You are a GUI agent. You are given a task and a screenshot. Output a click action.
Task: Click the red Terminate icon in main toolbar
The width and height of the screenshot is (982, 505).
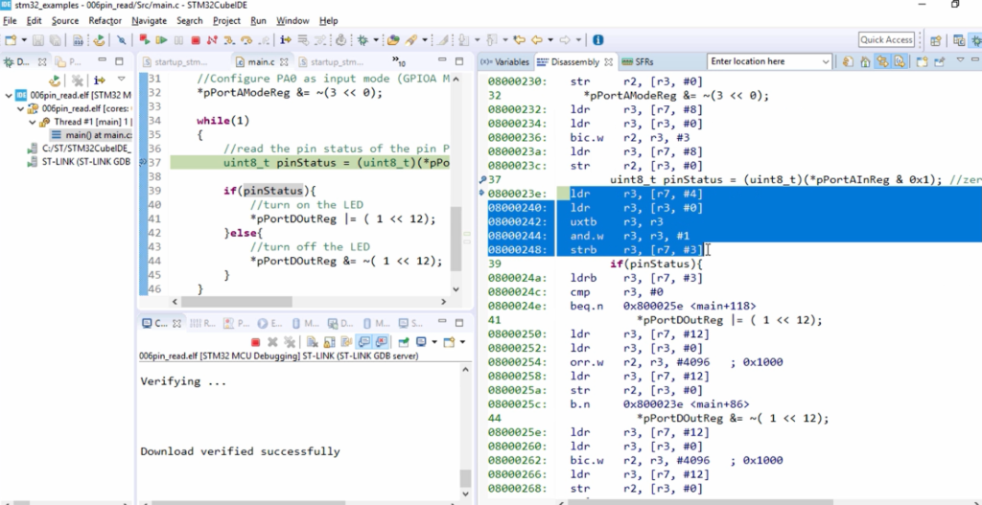[196, 40]
